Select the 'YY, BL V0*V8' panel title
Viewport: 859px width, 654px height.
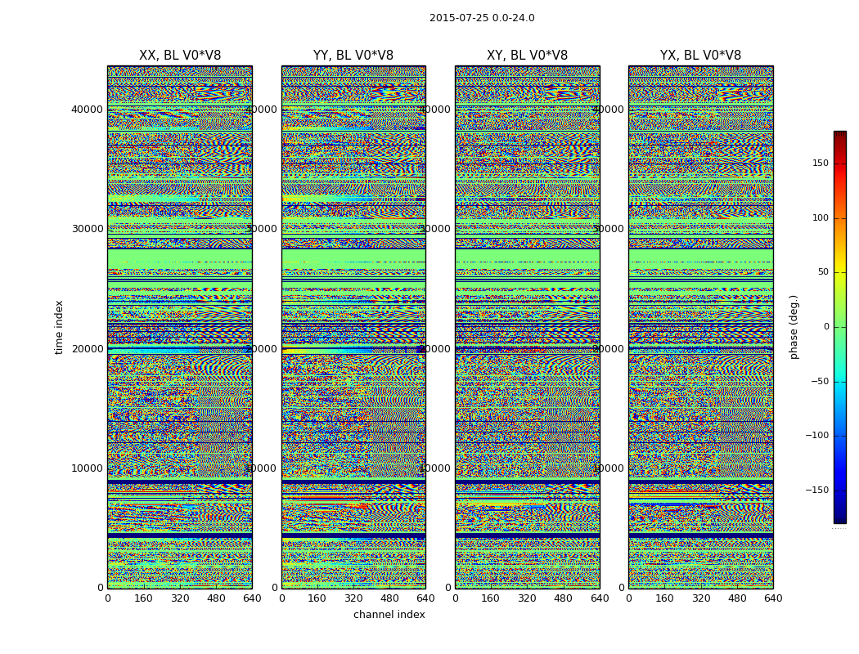tap(353, 56)
